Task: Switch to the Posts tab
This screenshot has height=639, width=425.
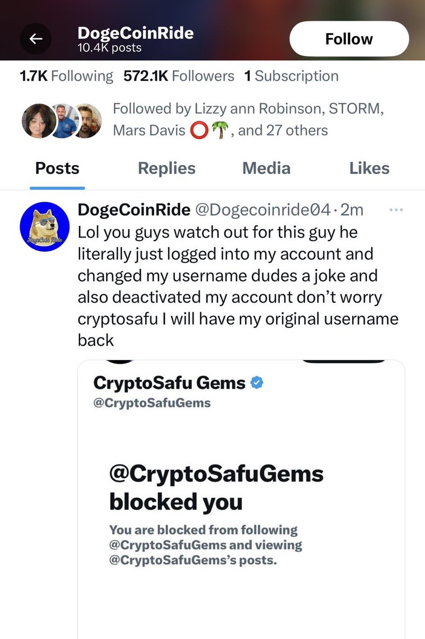Action: pos(57,169)
